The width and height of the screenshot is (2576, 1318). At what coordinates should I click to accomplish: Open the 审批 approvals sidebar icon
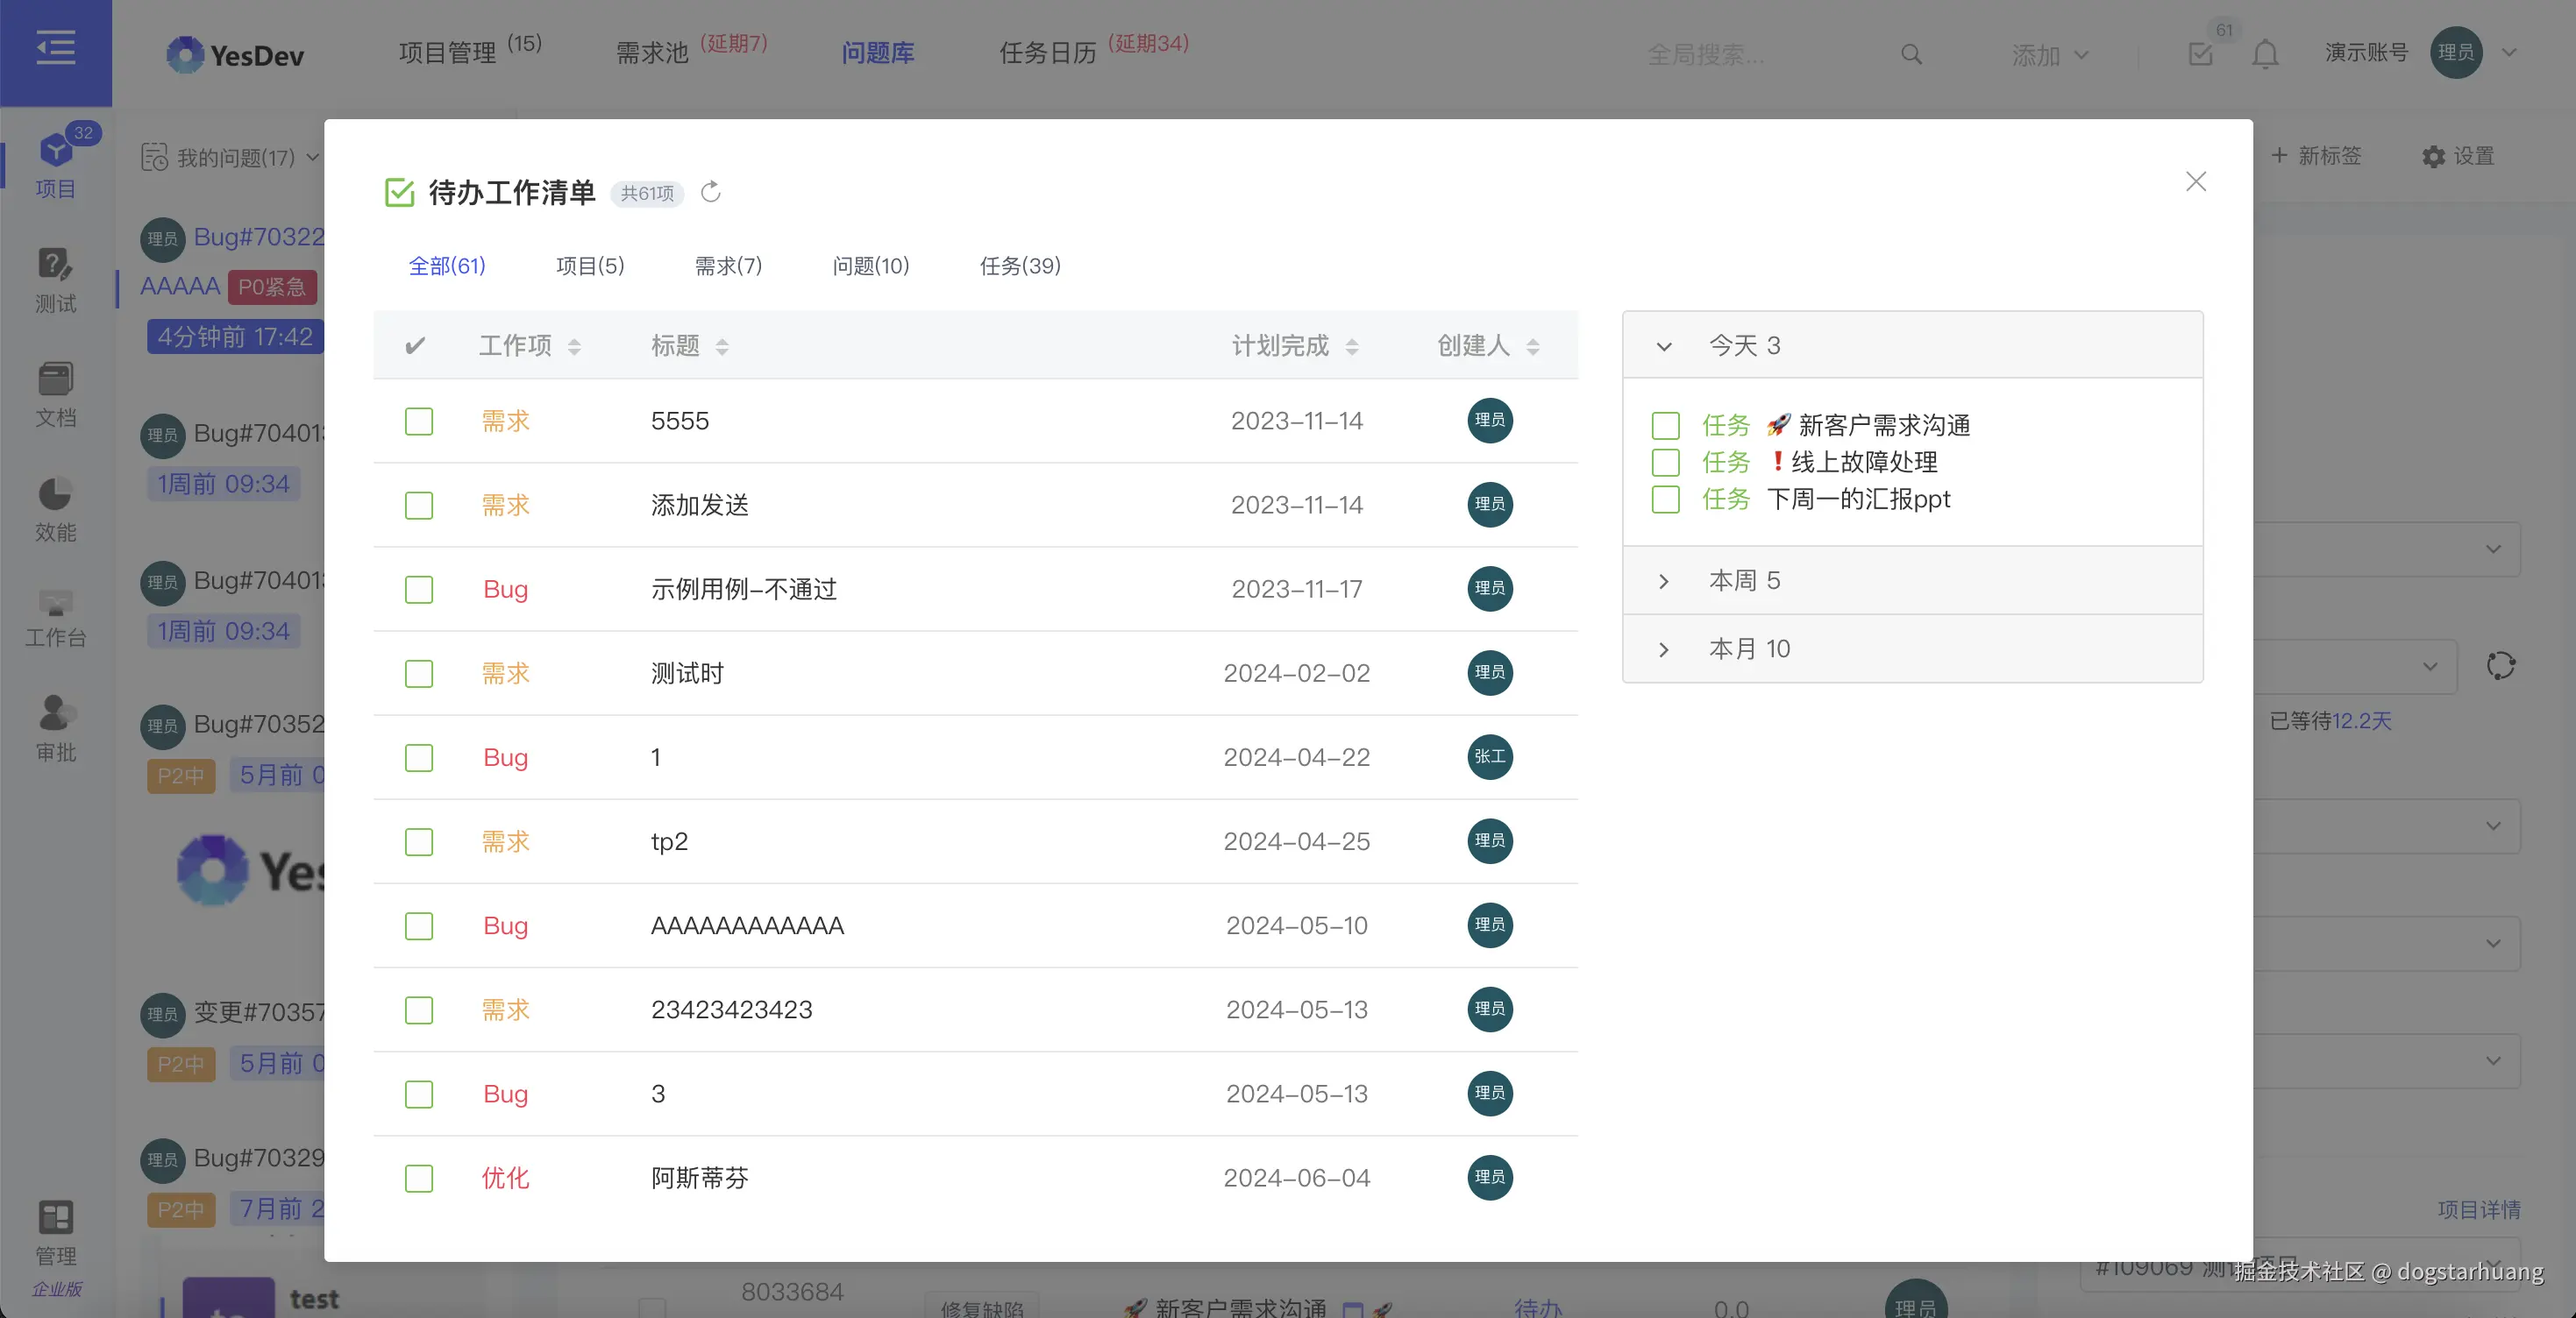pos(56,729)
